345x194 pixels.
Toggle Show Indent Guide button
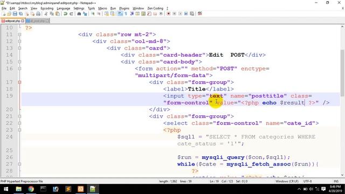click(x=132, y=13)
